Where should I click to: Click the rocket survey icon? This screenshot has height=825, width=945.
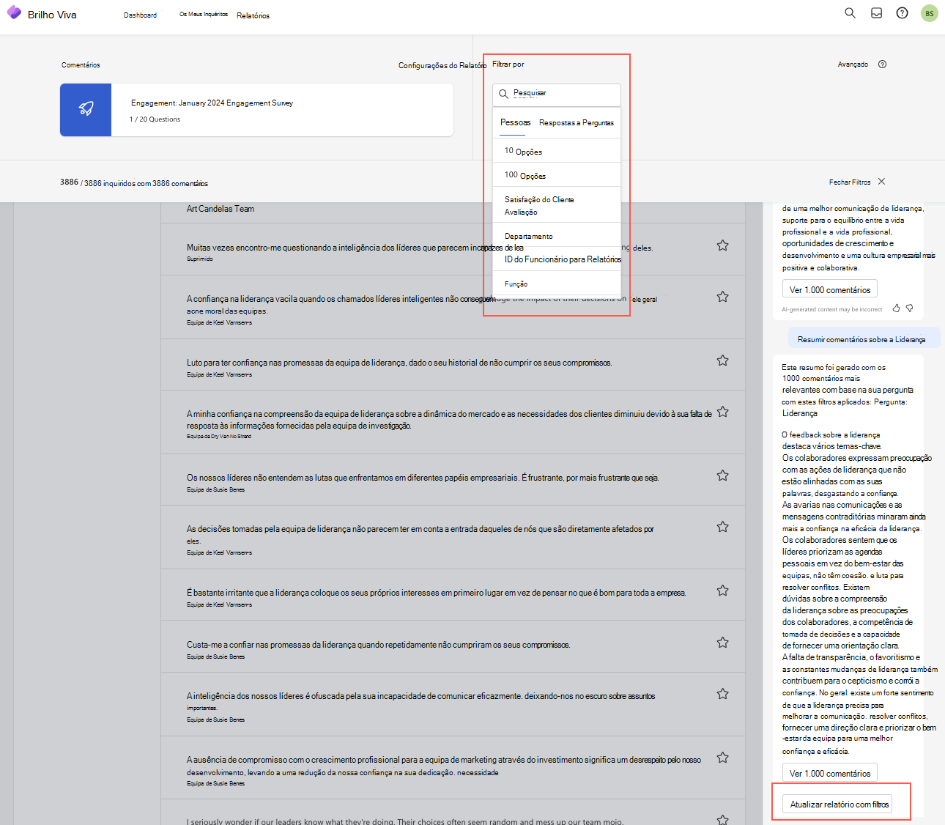click(86, 109)
